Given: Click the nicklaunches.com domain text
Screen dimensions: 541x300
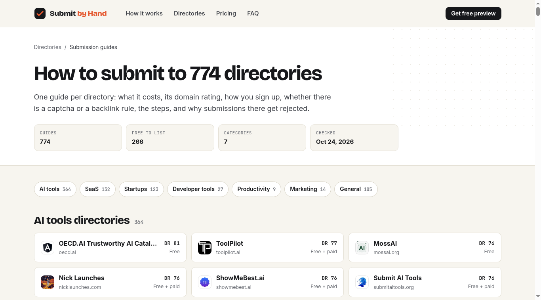Looking at the screenshot, I should [x=80, y=287].
